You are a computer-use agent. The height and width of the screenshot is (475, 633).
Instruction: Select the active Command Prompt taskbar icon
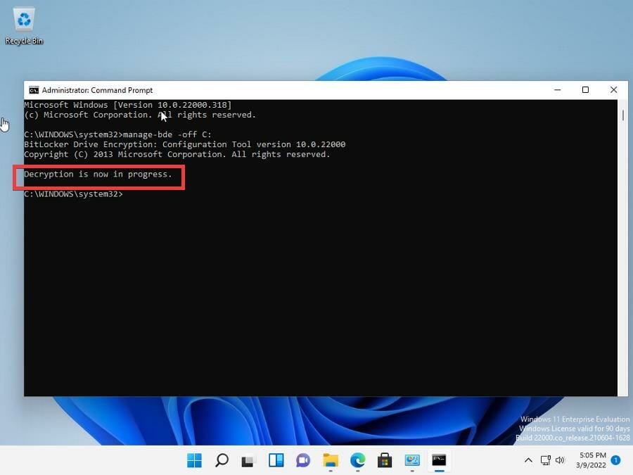click(x=439, y=461)
